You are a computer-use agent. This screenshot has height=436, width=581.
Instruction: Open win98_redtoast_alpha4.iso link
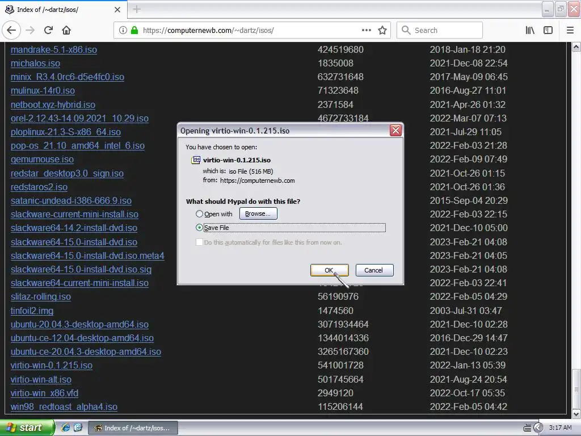pyautogui.click(x=64, y=407)
